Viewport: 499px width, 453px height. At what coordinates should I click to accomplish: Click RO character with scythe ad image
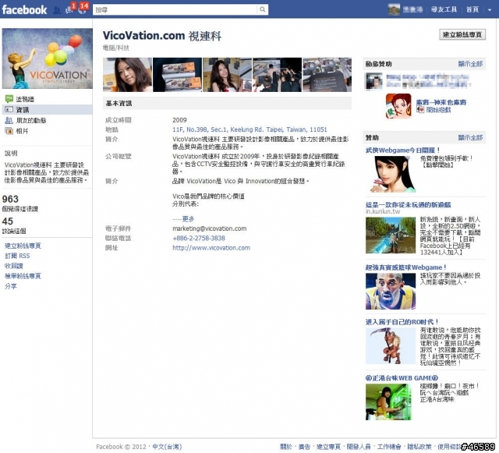tap(391, 345)
